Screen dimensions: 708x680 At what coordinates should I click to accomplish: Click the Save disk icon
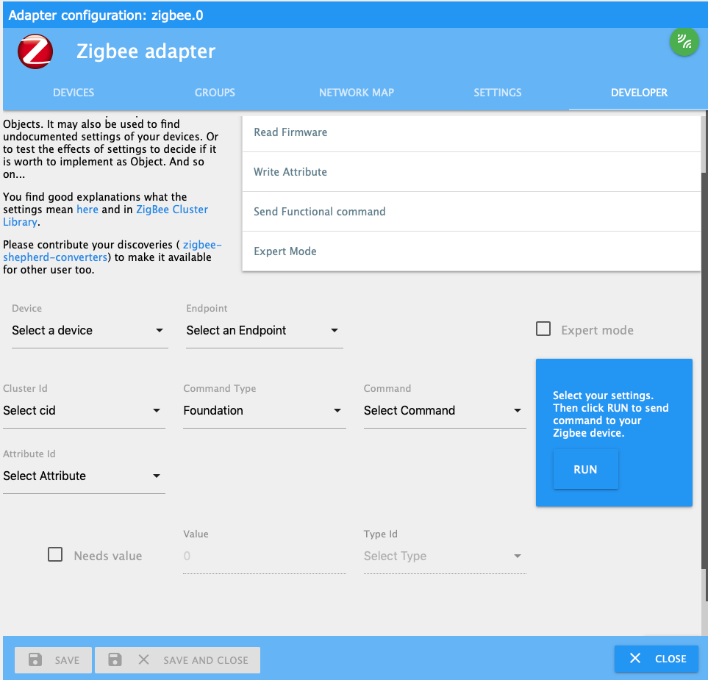pyautogui.click(x=35, y=659)
